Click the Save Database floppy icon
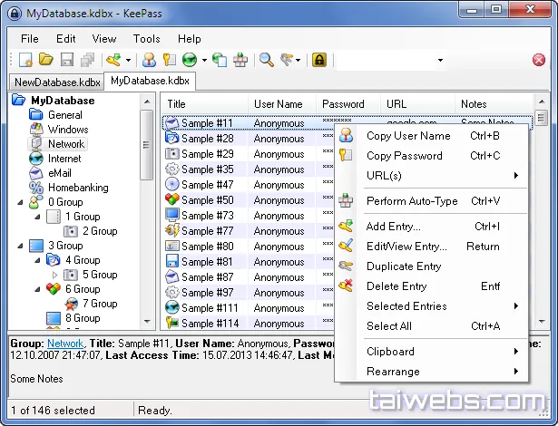Image resolution: width=558 pixels, height=426 pixels. (x=66, y=60)
